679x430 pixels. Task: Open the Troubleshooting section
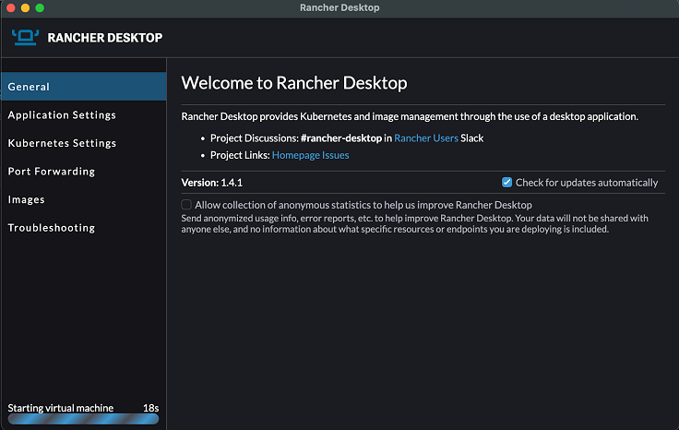[52, 228]
